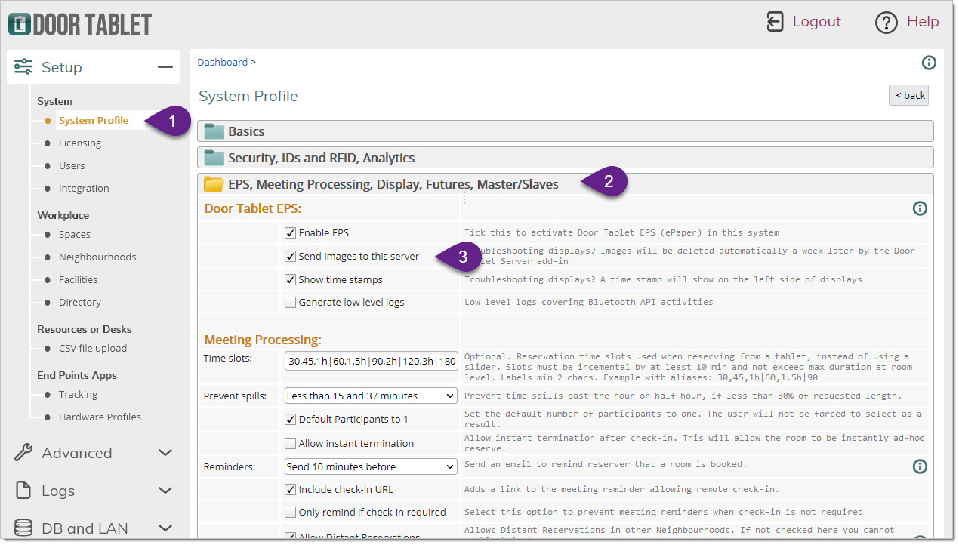Disable the Enable EPS checkbox
Viewport: 959px width, 545px height.
tap(290, 233)
